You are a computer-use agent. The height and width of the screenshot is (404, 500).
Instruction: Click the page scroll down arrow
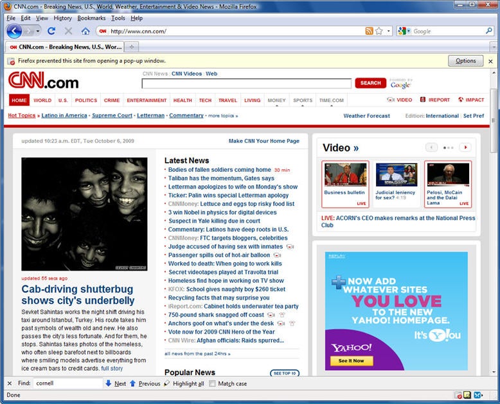pyautogui.click(x=494, y=372)
